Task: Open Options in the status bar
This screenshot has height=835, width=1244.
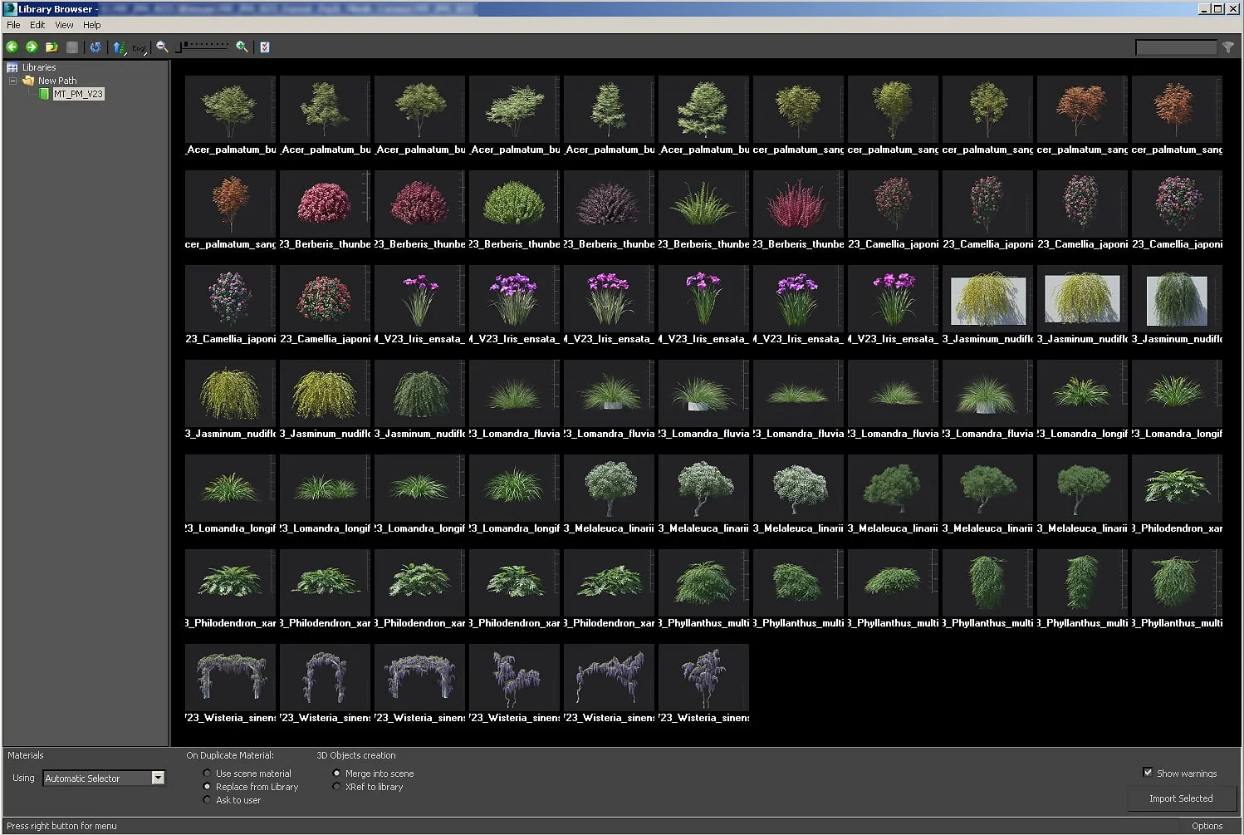Action: [1207, 825]
